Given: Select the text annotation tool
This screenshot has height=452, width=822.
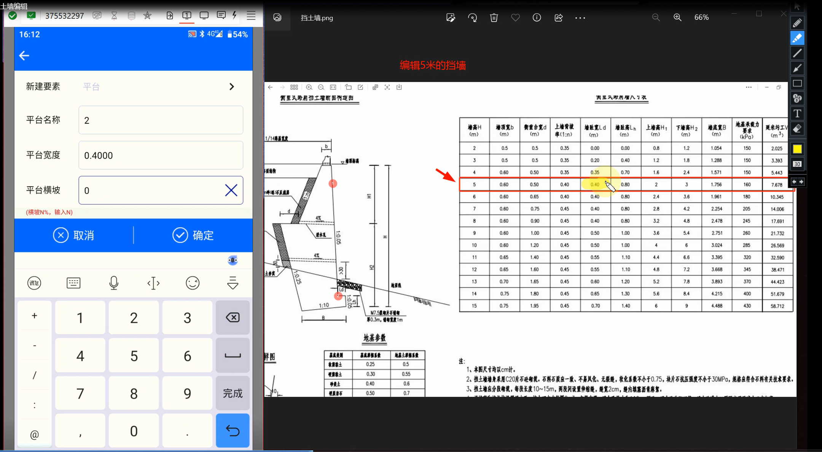Looking at the screenshot, I should pos(797,113).
